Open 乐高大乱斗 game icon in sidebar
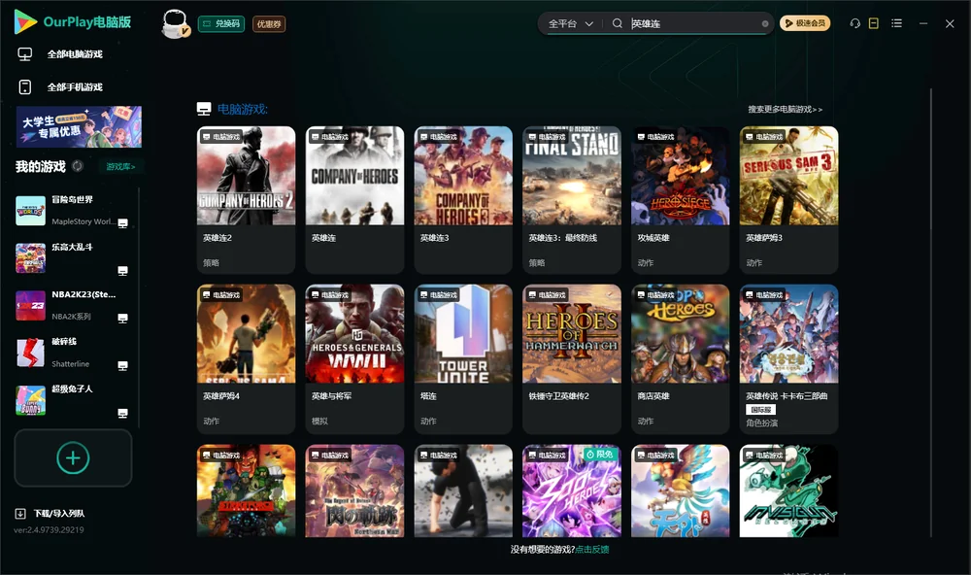This screenshot has height=575, width=971. [x=30, y=257]
